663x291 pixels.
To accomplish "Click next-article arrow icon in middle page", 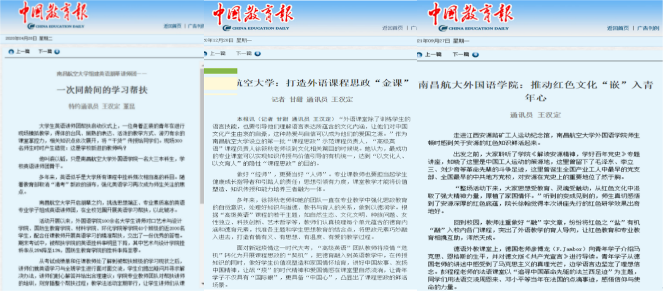I will pos(258,54).
